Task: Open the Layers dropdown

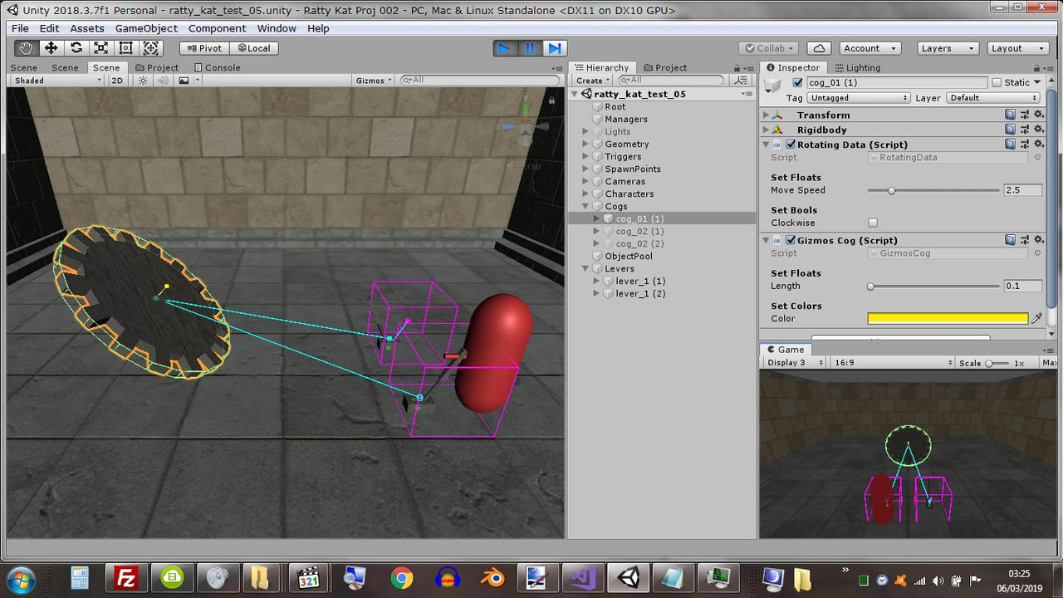Action: (948, 48)
